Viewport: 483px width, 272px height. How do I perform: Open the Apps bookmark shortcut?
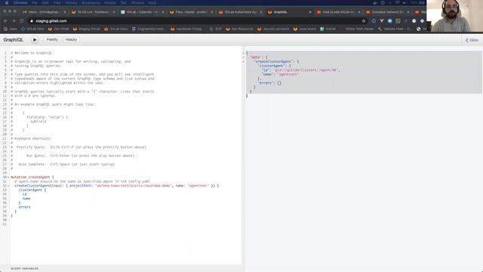10,29
